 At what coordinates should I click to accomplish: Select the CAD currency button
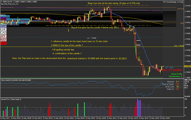pyautogui.click(x=3, y=33)
